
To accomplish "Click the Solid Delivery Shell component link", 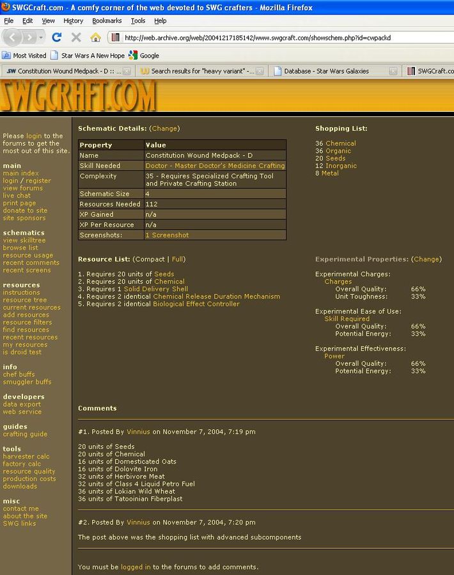I will (156, 289).
